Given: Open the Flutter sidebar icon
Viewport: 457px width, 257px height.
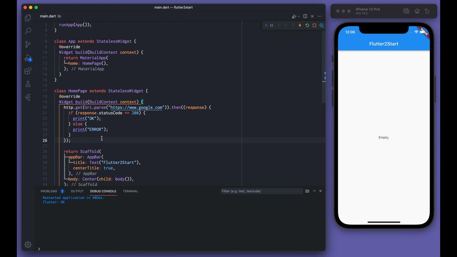Looking at the screenshot, I should [x=28, y=97].
